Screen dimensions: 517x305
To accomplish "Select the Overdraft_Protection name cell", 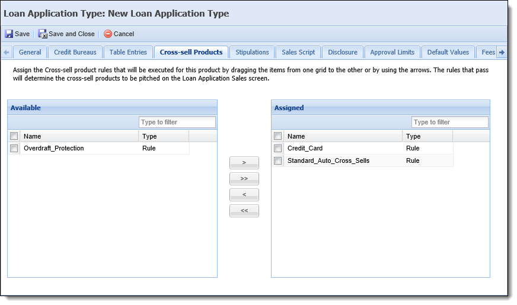I will (x=79, y=148).
